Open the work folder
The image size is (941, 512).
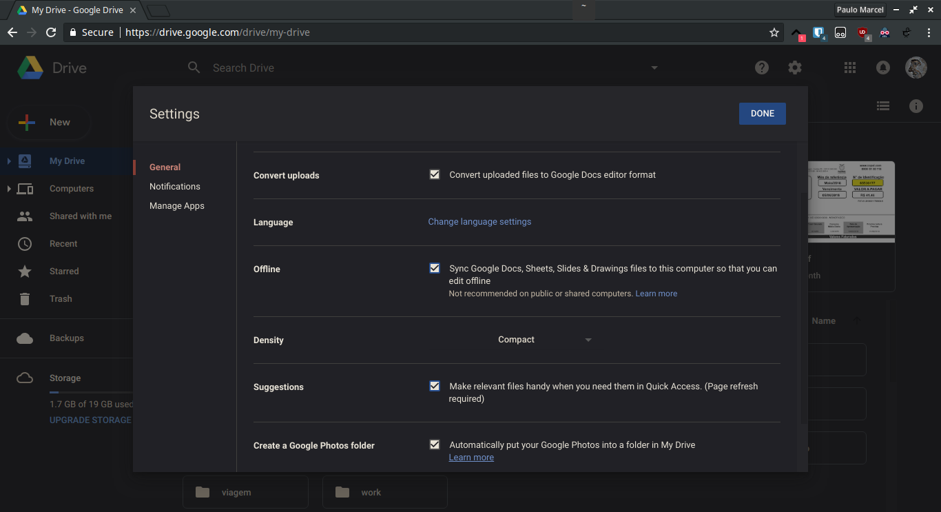coord(385,492)
